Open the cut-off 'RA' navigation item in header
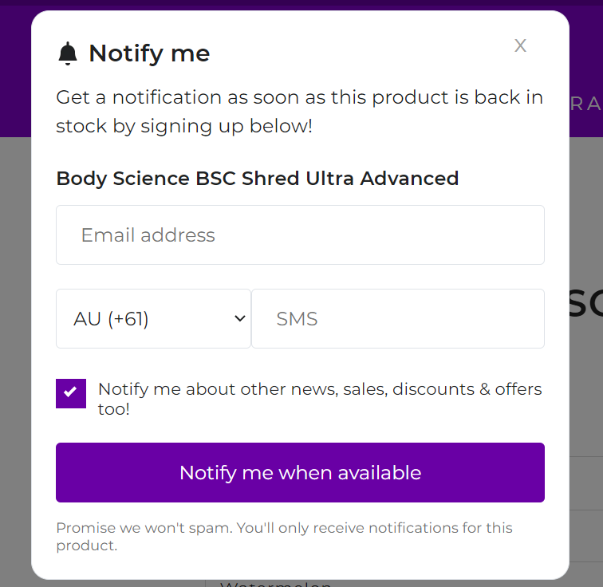This screenshot has height=587, width=603. point(585,104)
